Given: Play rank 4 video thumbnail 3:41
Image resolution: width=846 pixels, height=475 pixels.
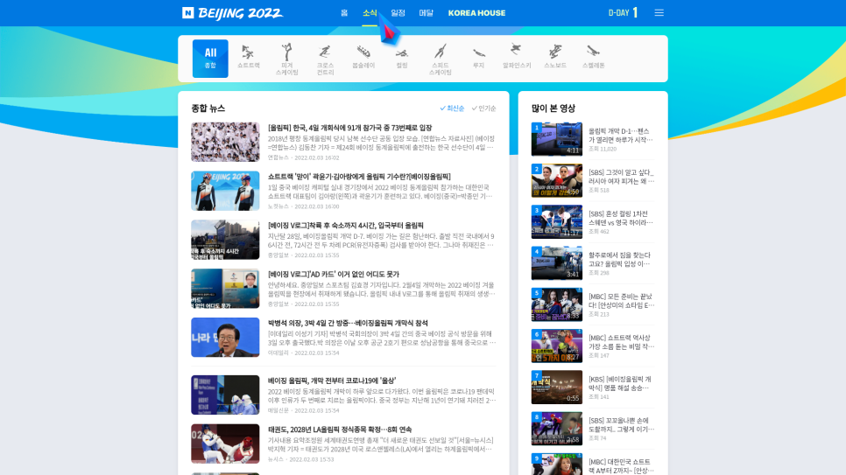Looking at the screenshot, I should tap(557, 263).
